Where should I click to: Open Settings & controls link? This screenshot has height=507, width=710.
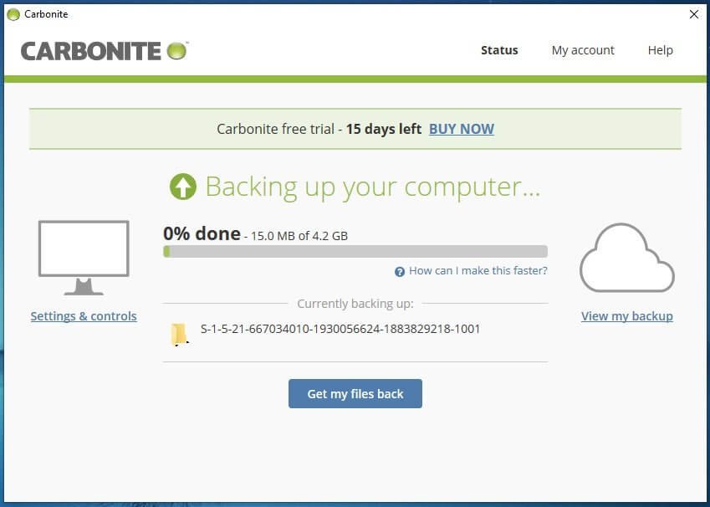(84, 316)
